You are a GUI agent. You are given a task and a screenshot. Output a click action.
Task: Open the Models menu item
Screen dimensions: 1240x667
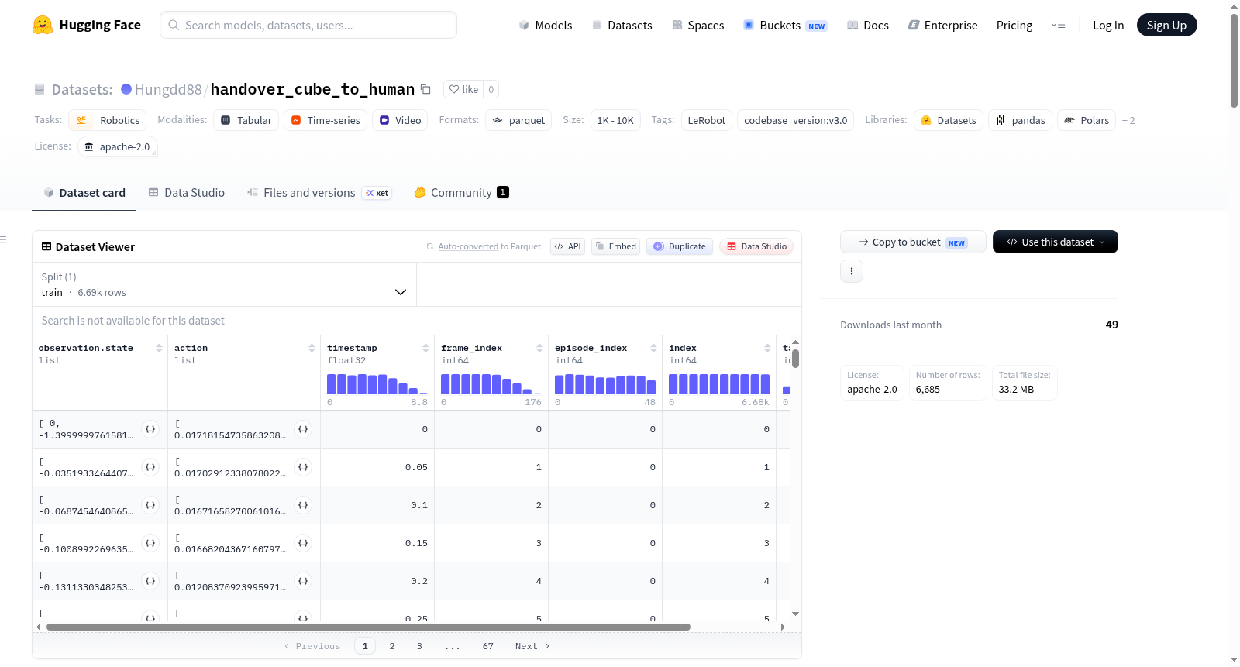tap(546, 26)
